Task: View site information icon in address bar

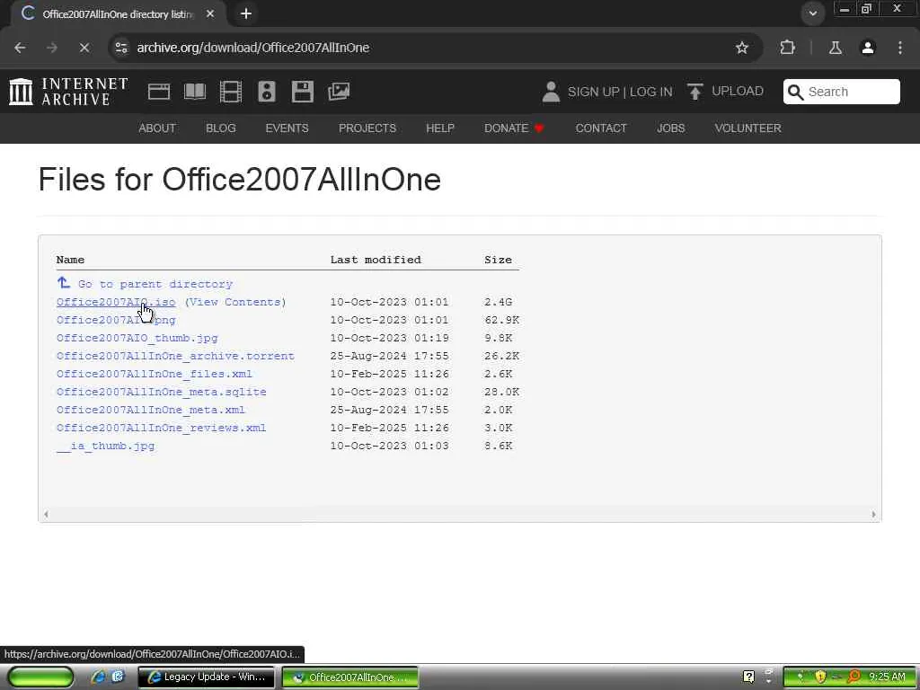Action: [x=121, y=48]
